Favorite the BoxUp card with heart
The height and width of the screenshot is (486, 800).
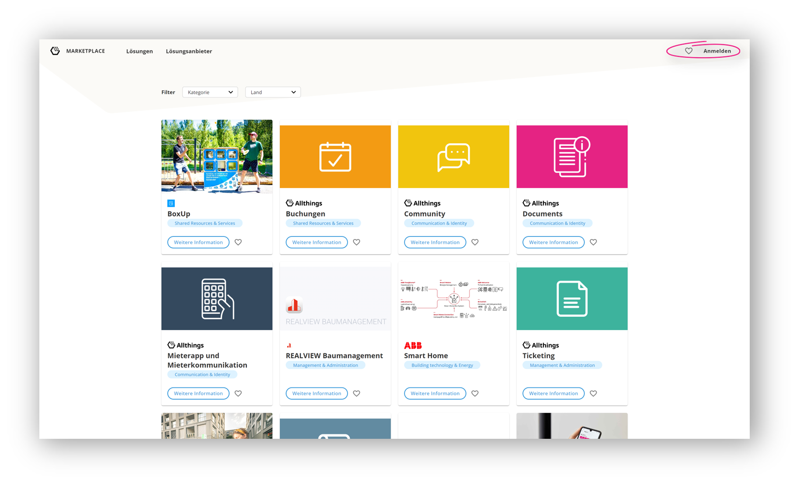click(238, 242)
